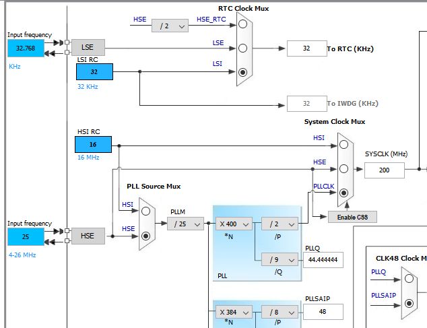427x328 pixels.
Task: Open the PLL /2 P divider dropdown
Action: (x=280, y=224)
